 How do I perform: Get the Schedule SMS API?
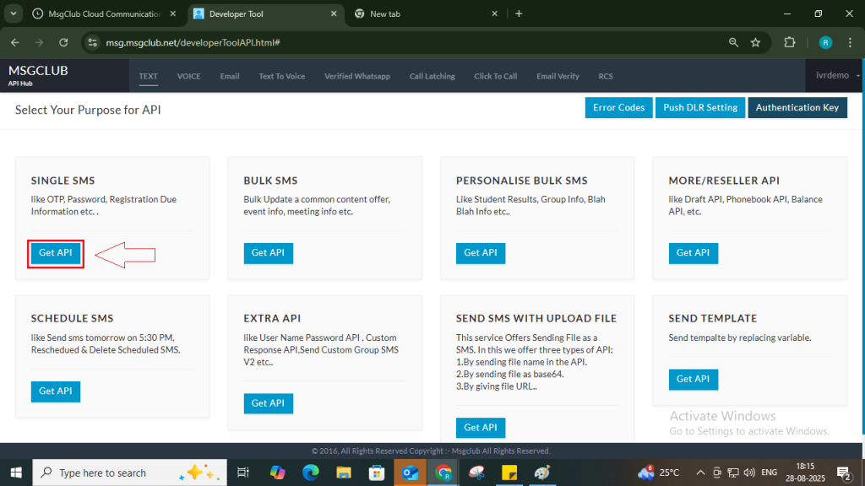55,391
